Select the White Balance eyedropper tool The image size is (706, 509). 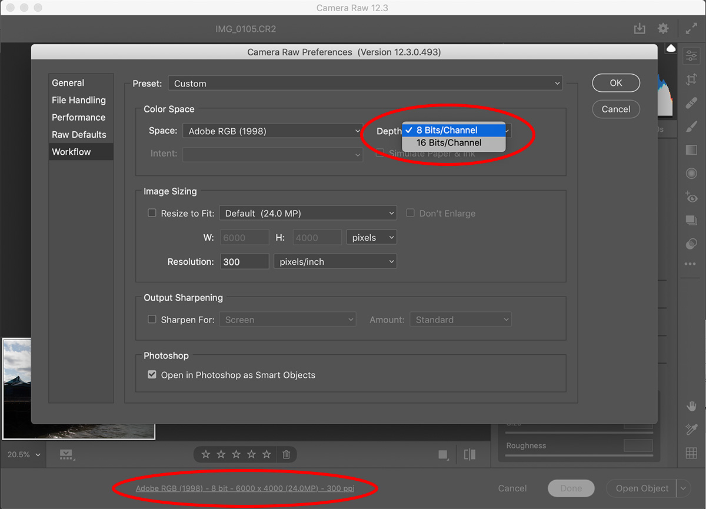pyautogui.click(x=691, y=430)
